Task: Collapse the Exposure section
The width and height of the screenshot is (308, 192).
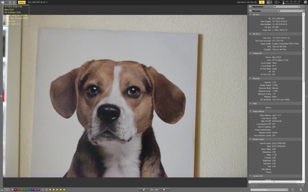Action: coord(250,78)
